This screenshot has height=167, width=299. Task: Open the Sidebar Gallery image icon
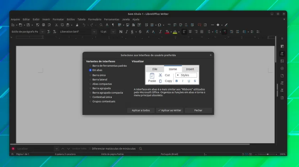point(282,61)
